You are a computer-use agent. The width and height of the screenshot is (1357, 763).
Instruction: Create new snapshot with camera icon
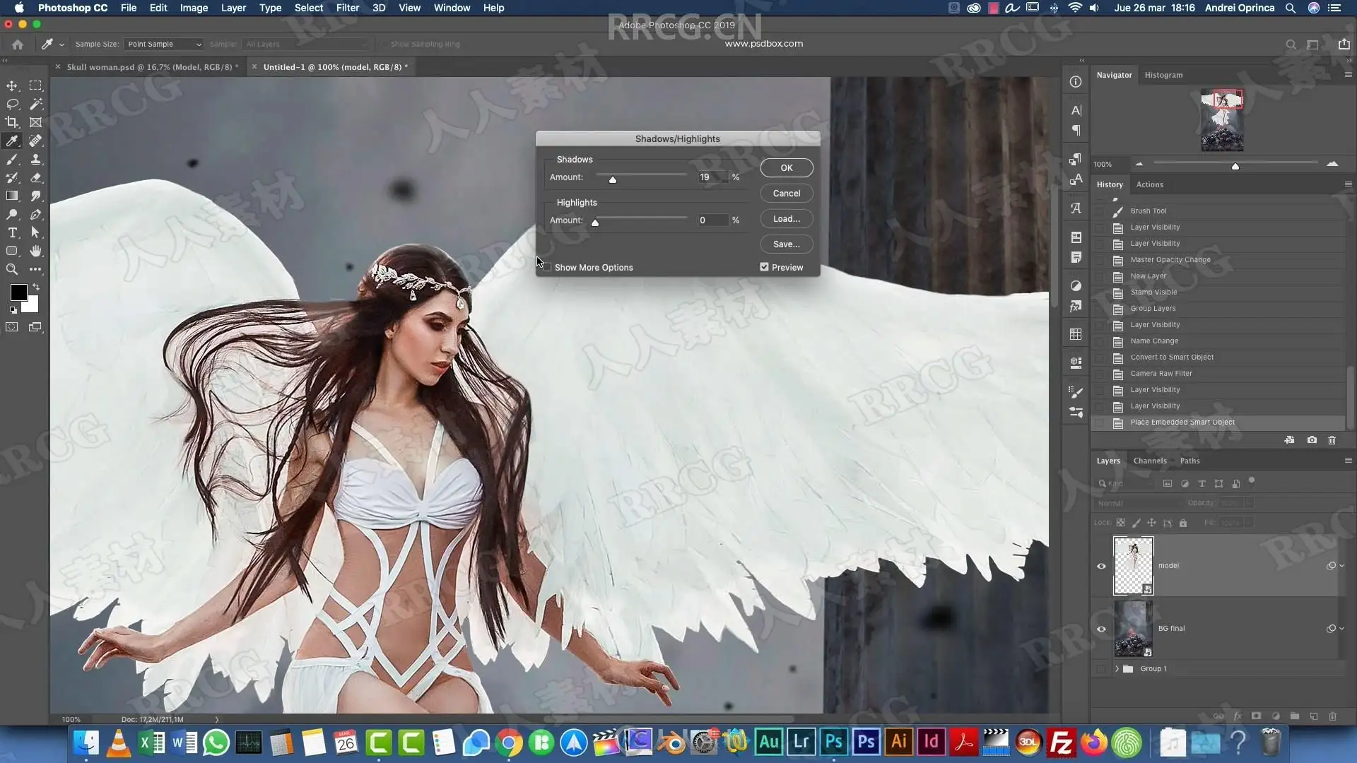point(1312,439)
